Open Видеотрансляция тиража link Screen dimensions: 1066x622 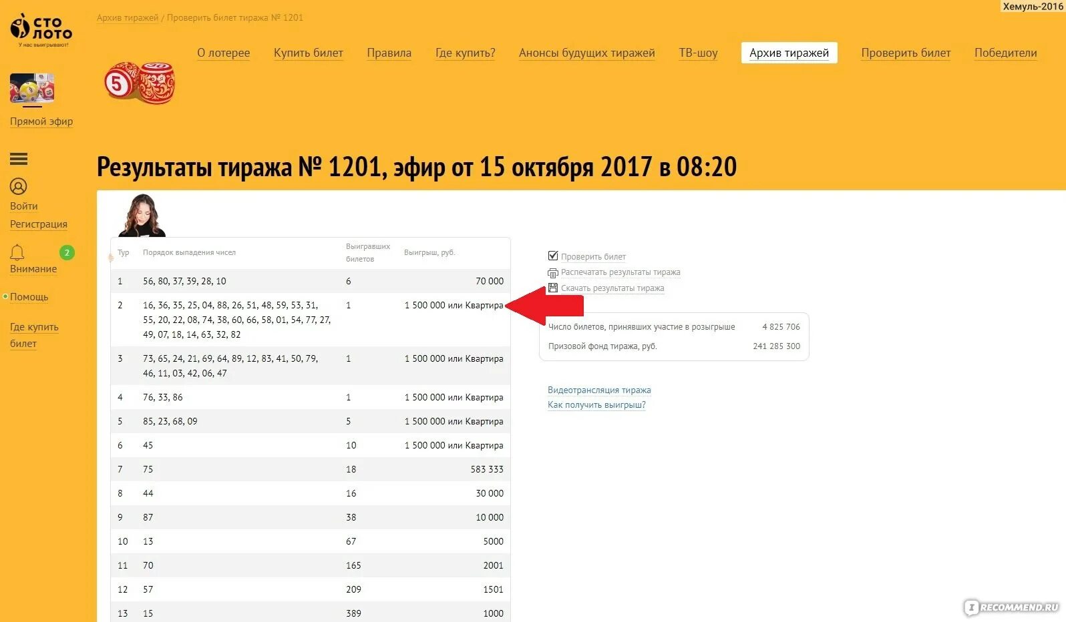pos(599,390)
